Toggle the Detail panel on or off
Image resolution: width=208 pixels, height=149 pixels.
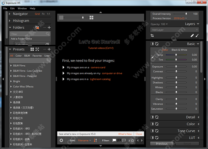(152, 117)
